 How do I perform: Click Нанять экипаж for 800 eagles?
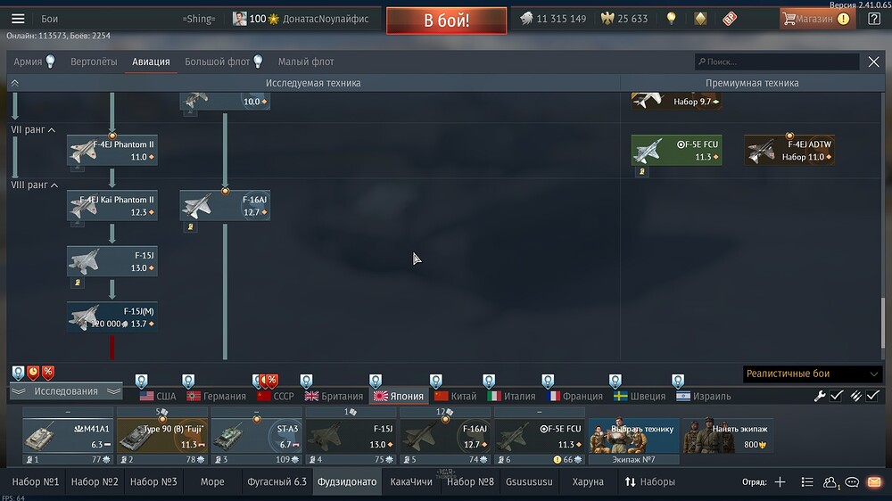click(x=728, y=436)
